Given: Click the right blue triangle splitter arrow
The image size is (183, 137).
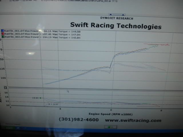Looking at the screenshot, I should tap(123, 15).
